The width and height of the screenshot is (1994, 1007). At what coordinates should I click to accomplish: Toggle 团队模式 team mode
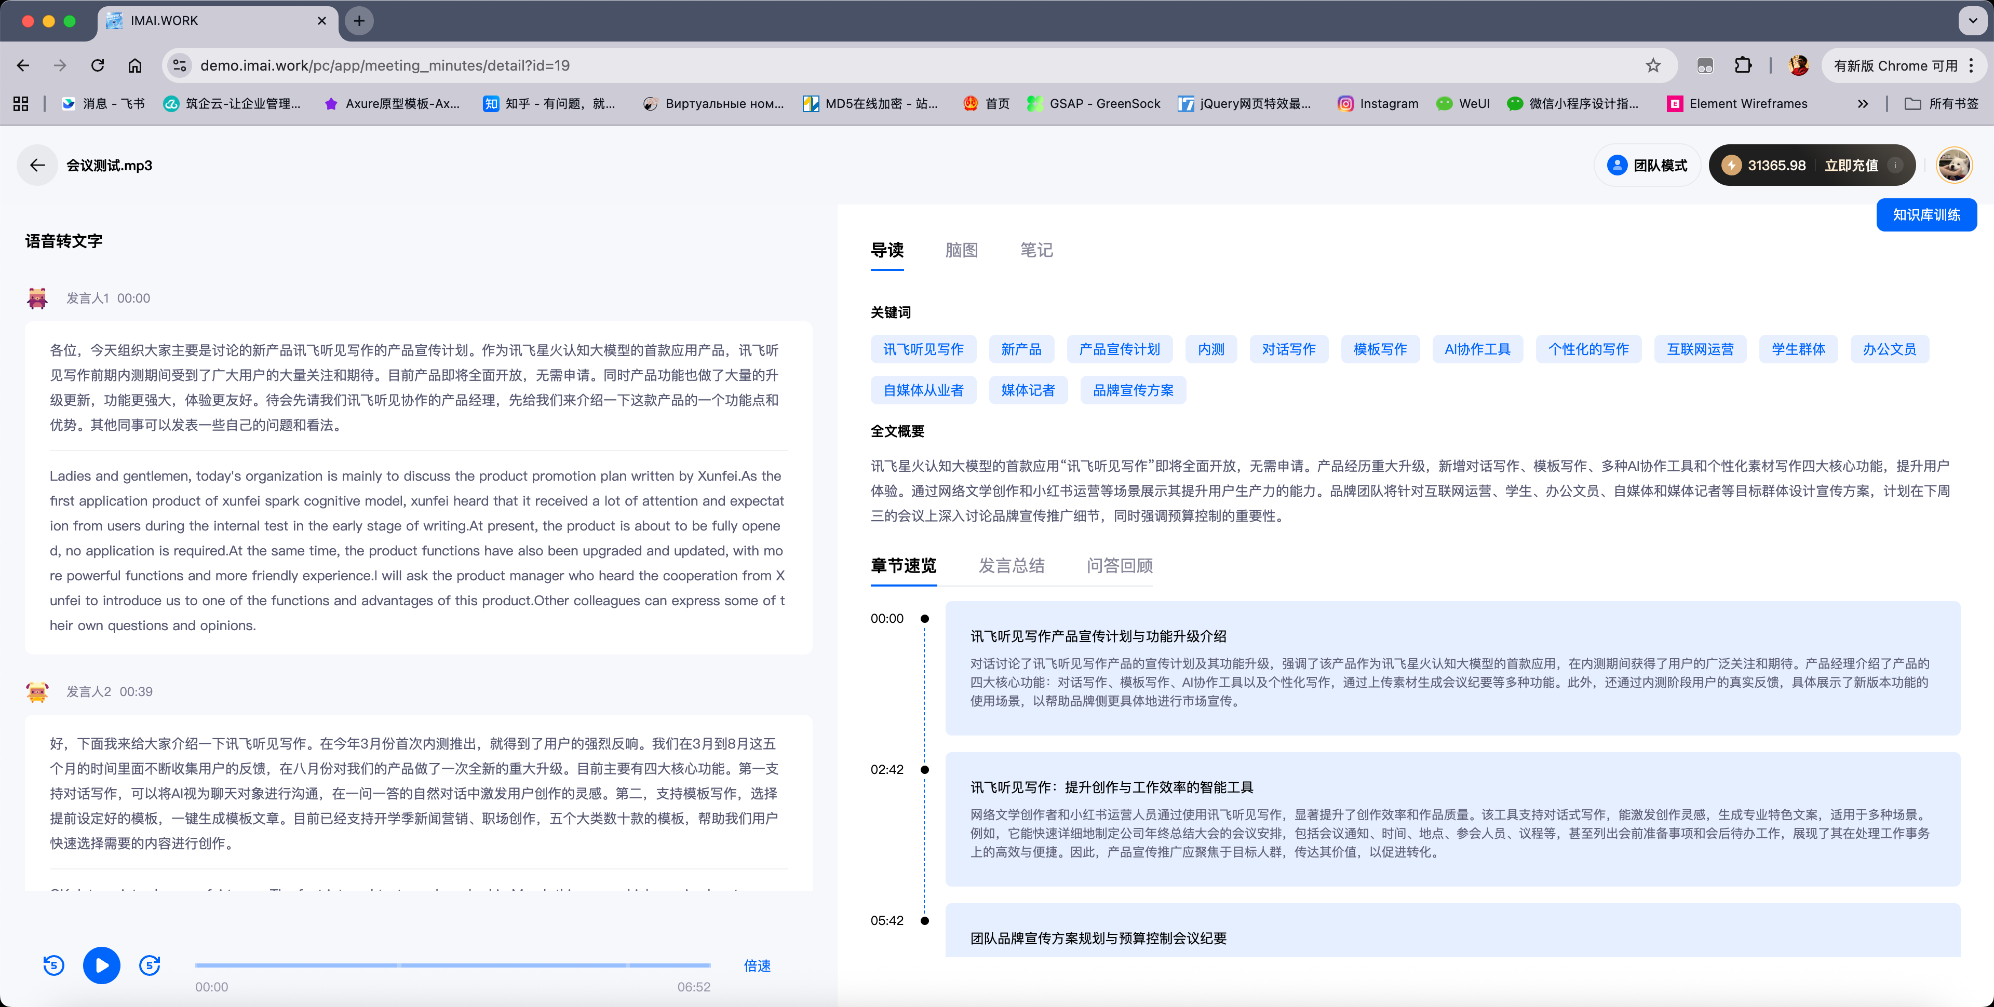pos(1647,165)
